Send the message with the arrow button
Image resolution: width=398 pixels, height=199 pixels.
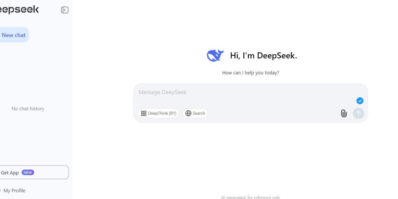point(358,113)
